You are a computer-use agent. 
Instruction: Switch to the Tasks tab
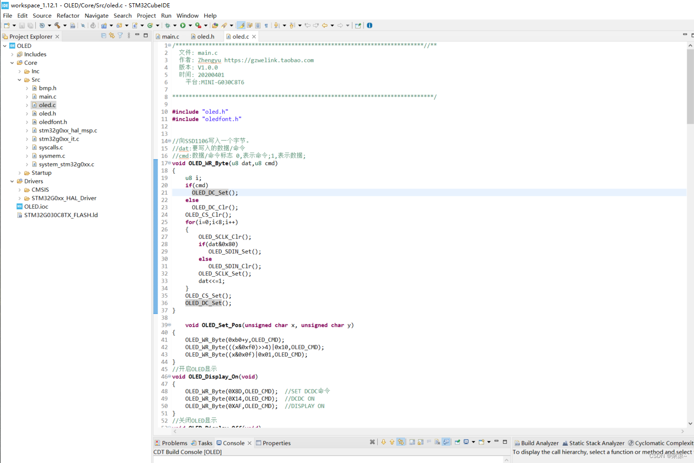(x=202, y=443)
